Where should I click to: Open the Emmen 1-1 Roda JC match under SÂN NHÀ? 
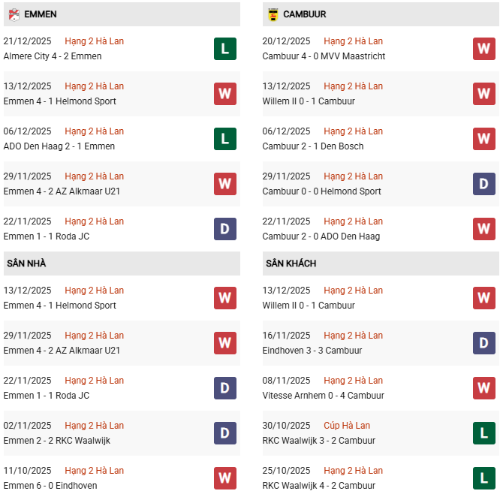(x=46, y=396)
